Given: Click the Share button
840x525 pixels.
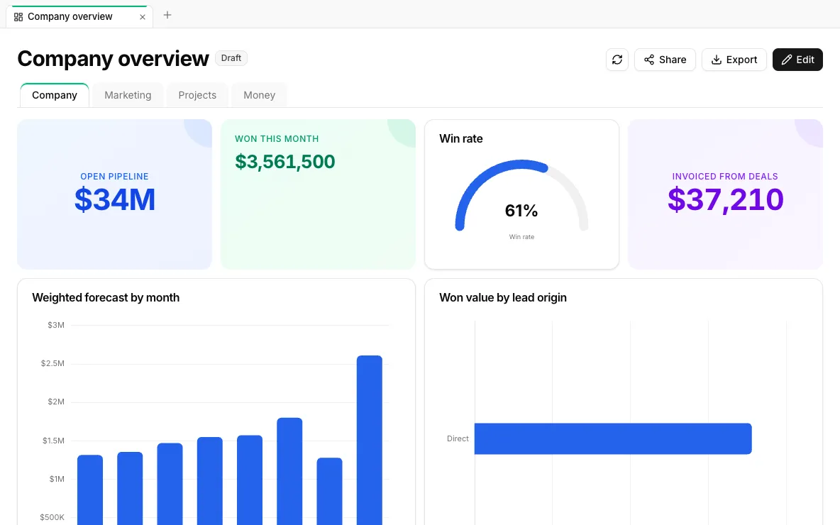Looking at the screenshot, I should (665, 60).
